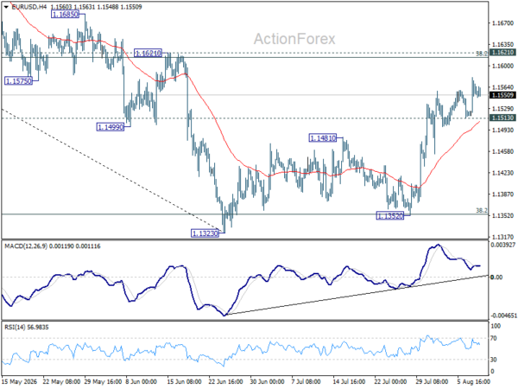Select the 1.15130 support axis tag
Screen dimensions: 518x389
click(x=502, y=118)
